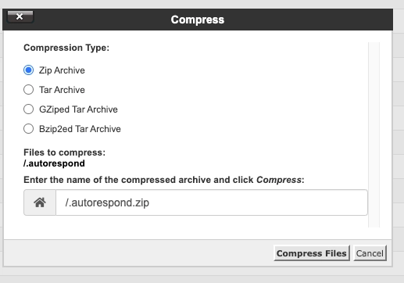
Task: Close the Compress dialog with X
Action: pyautogui.click(x=20, y=16)
